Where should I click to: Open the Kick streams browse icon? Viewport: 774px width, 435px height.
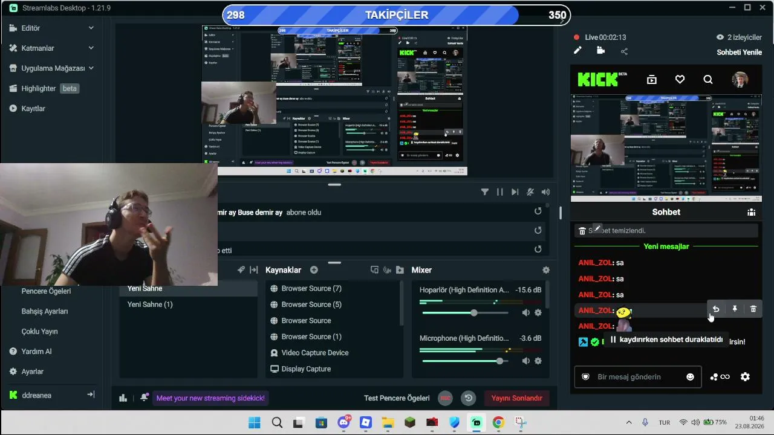pos(651,79)
